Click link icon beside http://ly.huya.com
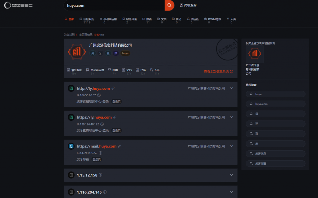This screenshot has height=198, width=318. click(113, 88)
